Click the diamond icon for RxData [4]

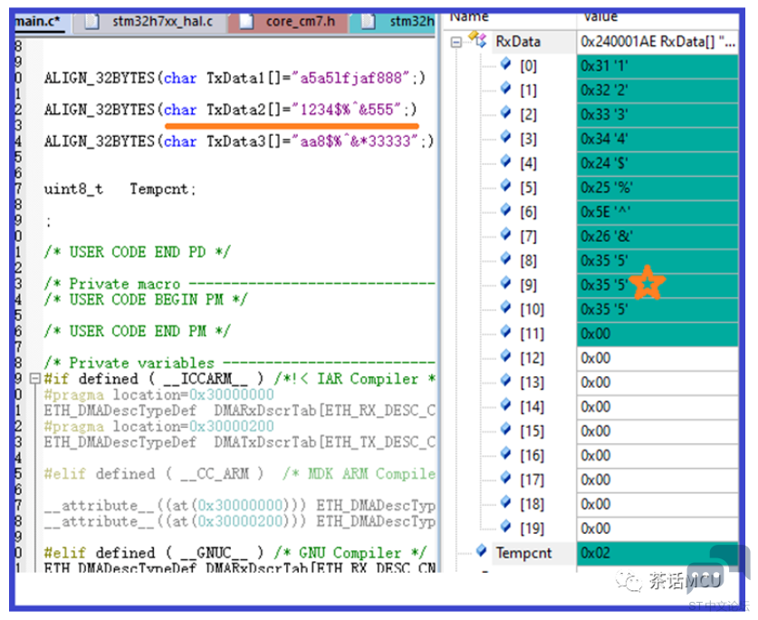tap(505, 160)
